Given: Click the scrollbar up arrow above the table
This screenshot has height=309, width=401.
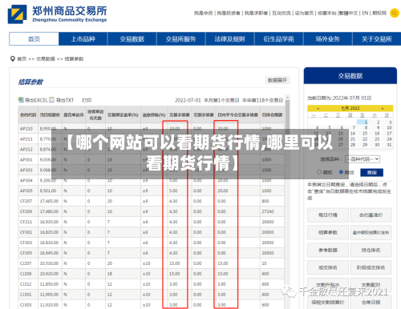Looking at the screenshot, I should tap(287, 97).
